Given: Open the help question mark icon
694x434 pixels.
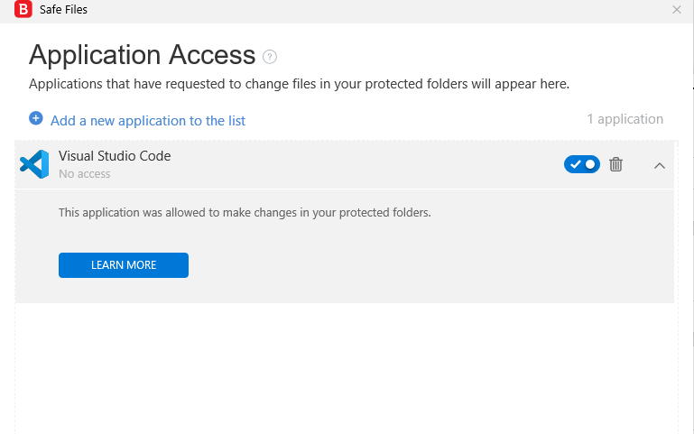Looking at the screenshot, I should point(270,57).
